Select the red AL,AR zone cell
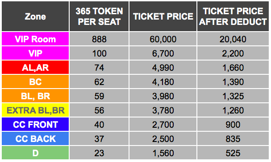This screenshot has width=271, height=162. tap(35, 67)
